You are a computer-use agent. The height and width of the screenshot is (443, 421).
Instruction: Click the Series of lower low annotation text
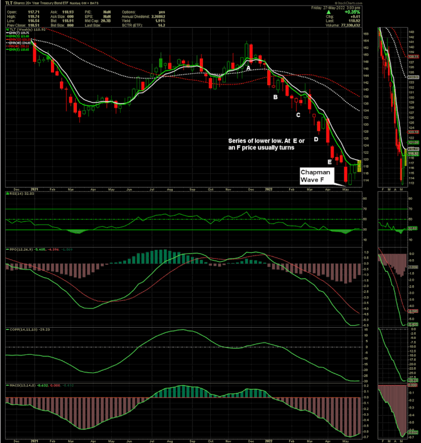[x=266, y=144]
